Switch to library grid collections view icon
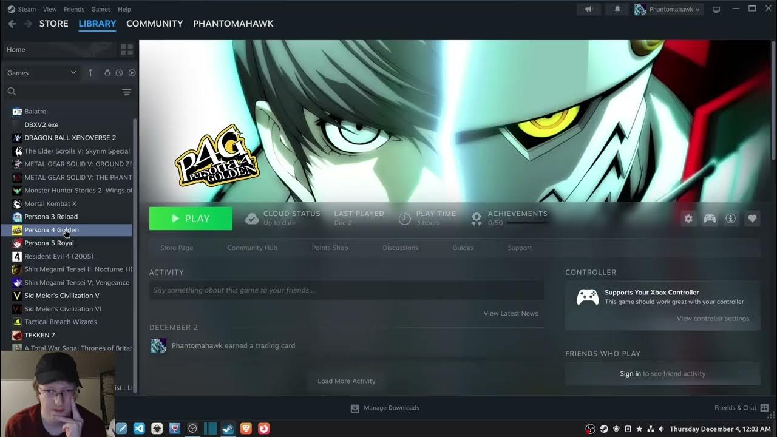 [x=127, y=49]
